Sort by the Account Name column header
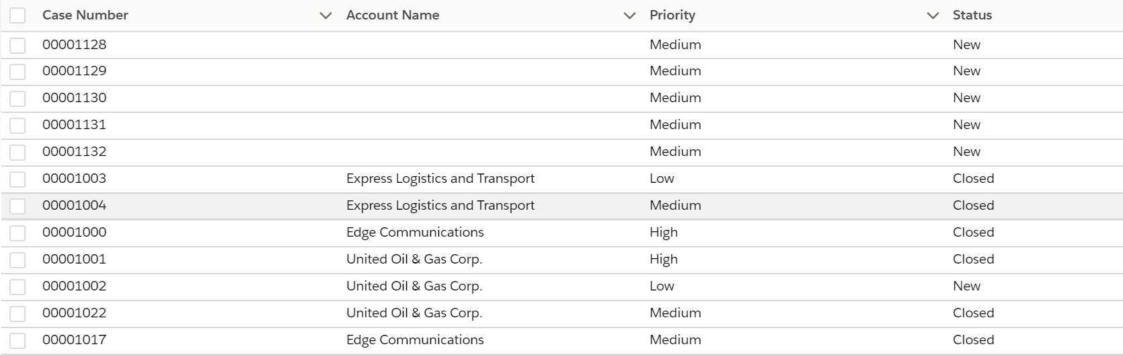Image resolution: width=1123 pixels, height=355 pixels. coord(393,15)
